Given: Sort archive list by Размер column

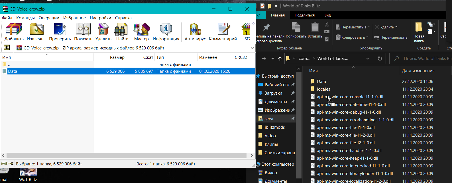Looking at the screenshot, I should [110, 57].
